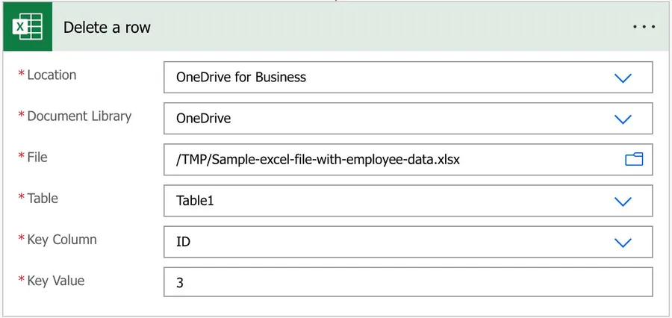Expand the Document Library dropdown chevron
672x318 pixels.
point(623,119)
